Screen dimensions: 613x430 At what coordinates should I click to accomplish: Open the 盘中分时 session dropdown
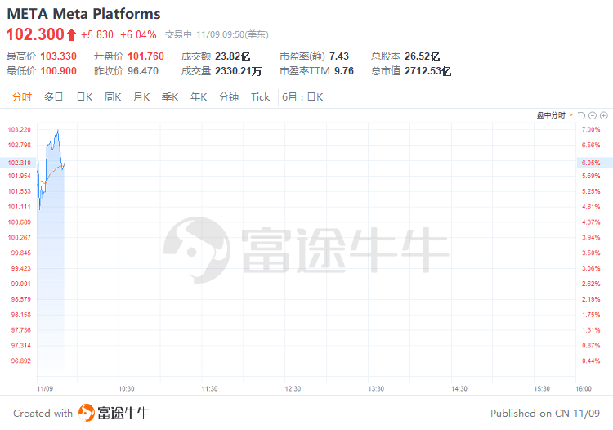tap(555, 115)
